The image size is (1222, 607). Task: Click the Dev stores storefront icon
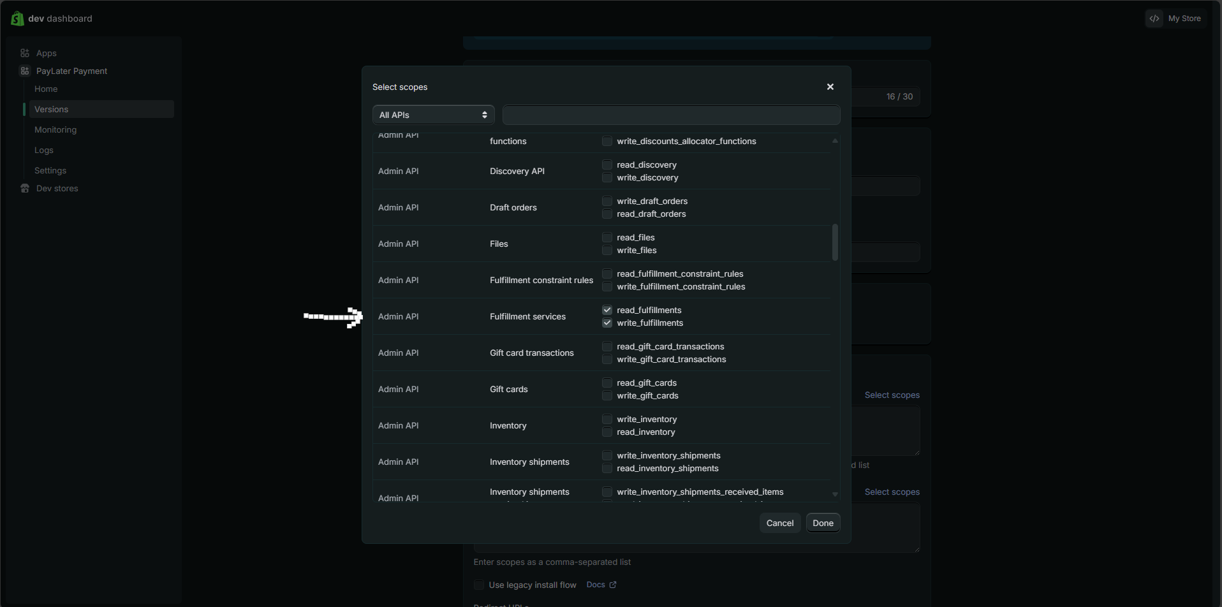(25, 188)
